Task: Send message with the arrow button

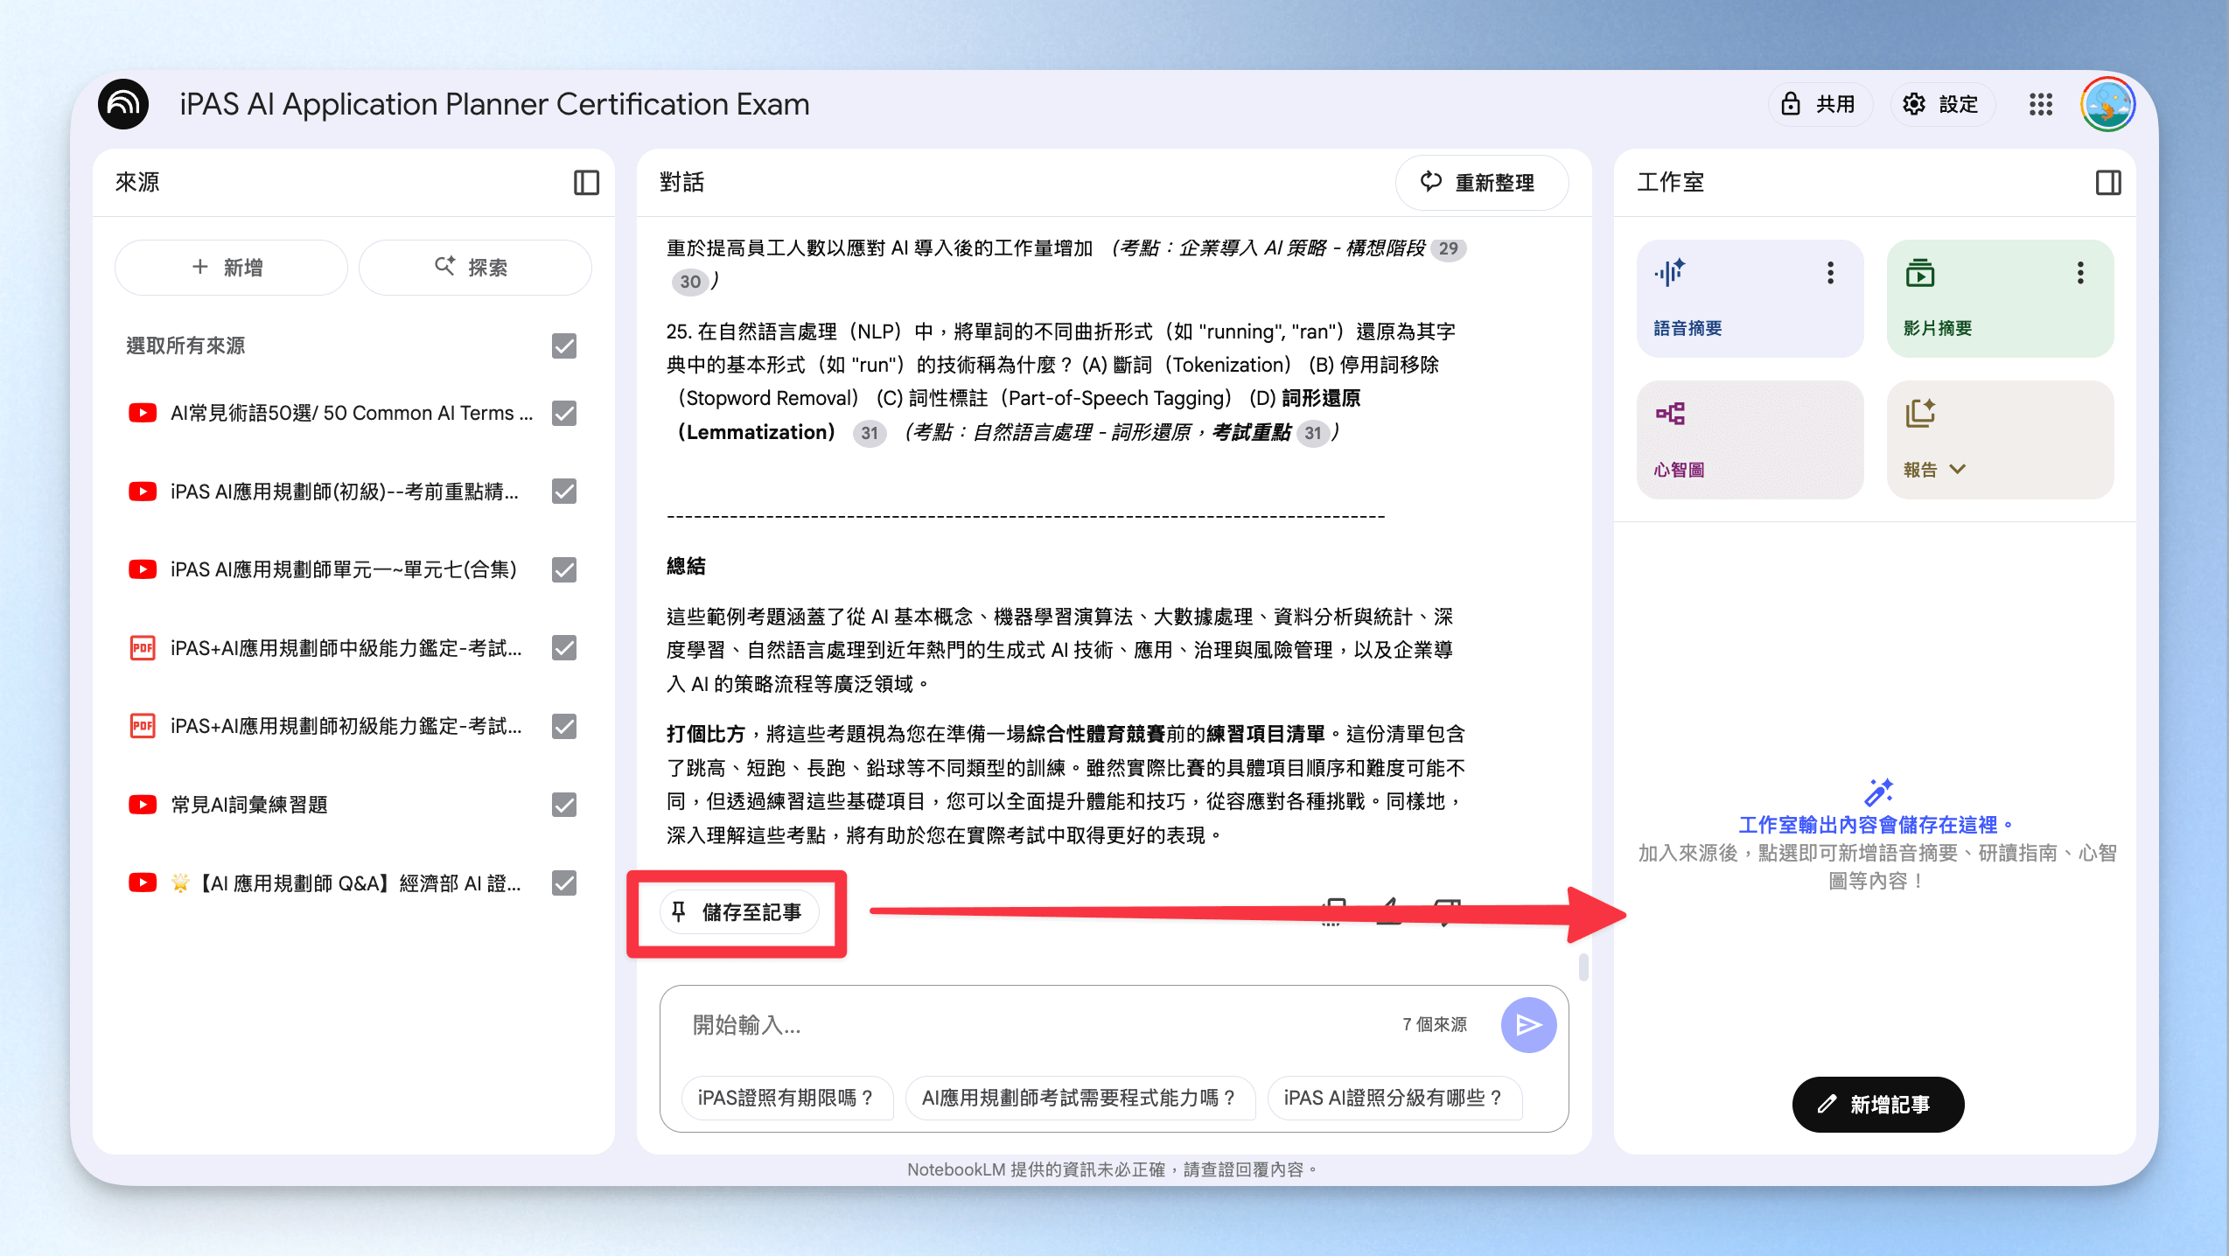Action: tap(1528, 1025)
